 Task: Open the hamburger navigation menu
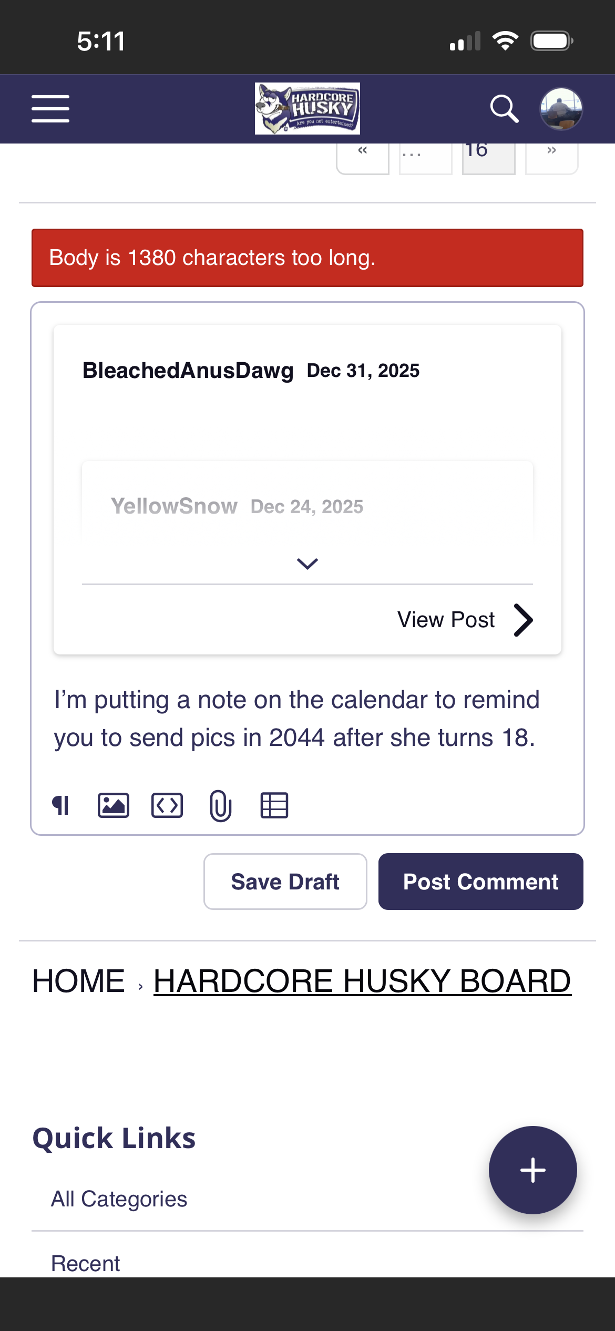pos(50,109)
